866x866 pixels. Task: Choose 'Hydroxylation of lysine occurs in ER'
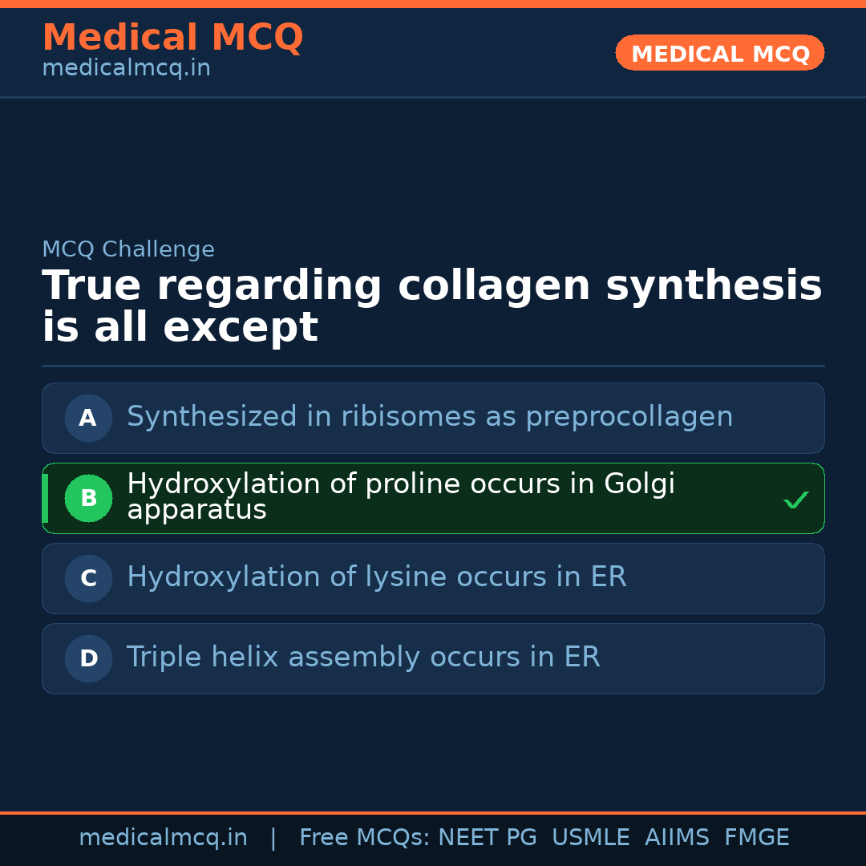377,578
